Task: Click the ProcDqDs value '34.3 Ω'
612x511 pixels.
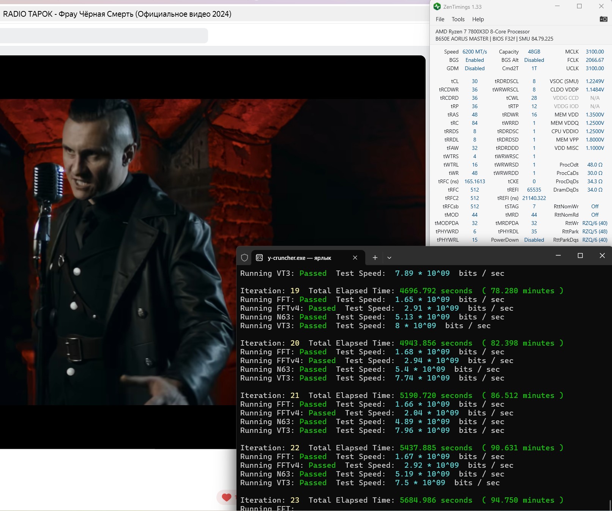Action: tap(595, 181)
